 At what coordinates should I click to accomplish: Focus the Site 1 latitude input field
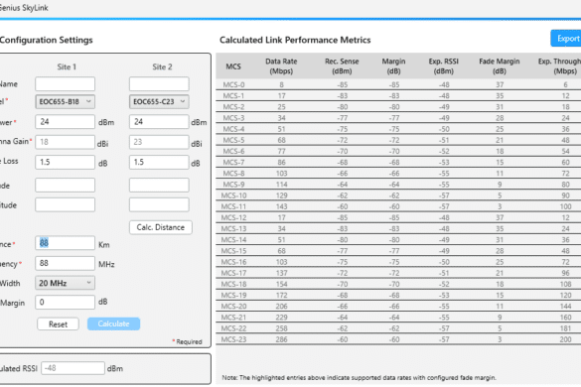pos(65,186)
